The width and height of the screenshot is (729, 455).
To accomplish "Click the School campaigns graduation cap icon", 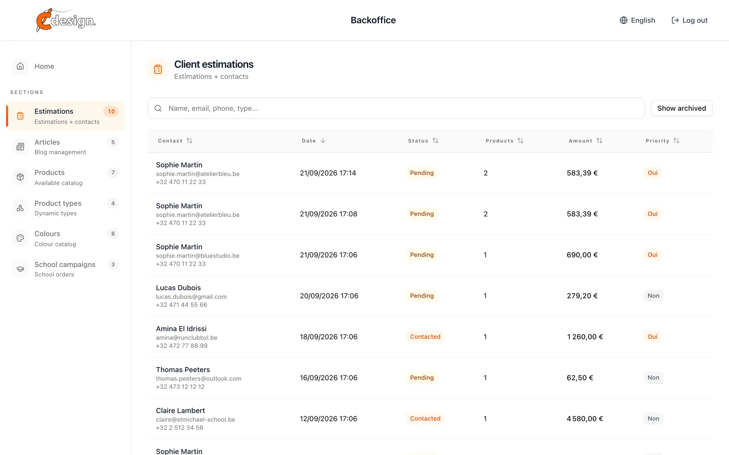I will (x=21, y=269).
